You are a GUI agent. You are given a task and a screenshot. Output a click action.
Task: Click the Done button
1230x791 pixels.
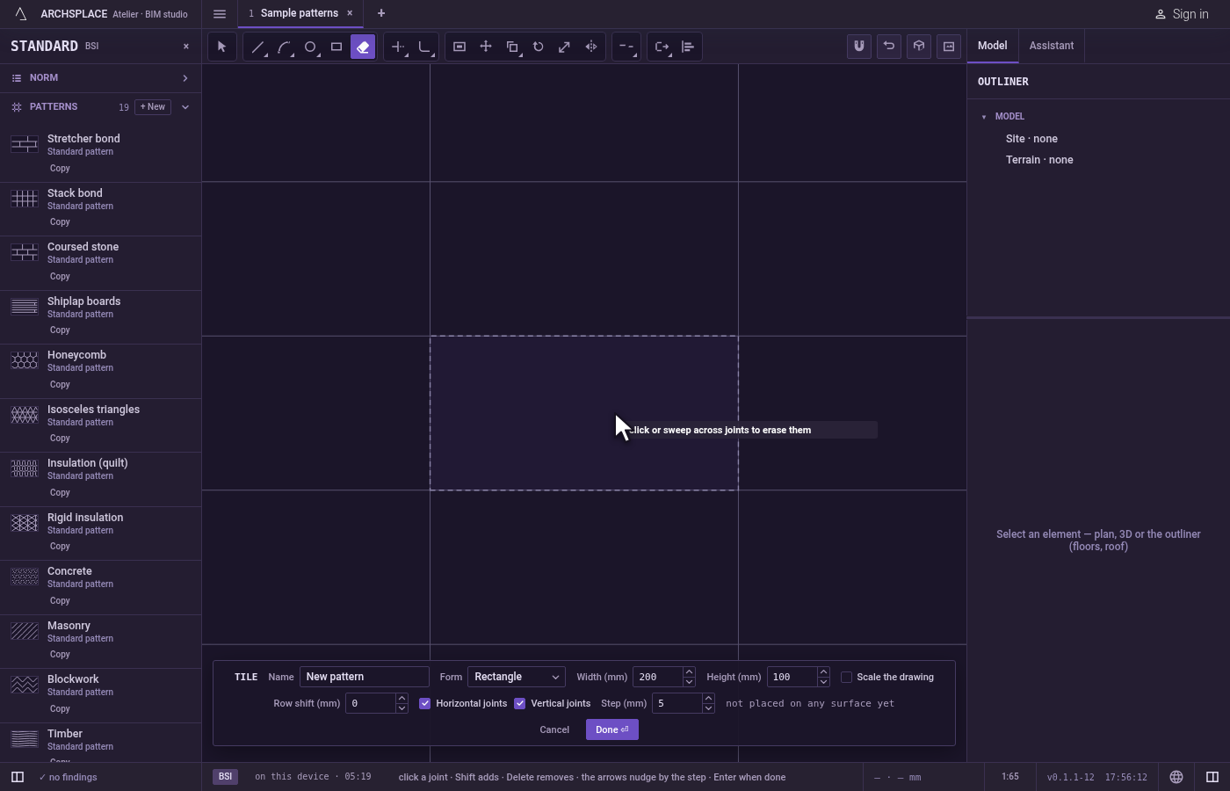pyautogui.click(x=612, y=729)
